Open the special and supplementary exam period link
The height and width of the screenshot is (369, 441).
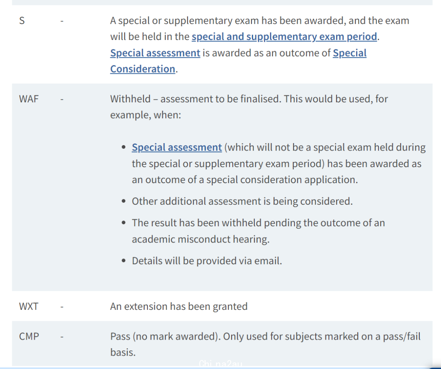[x=284, y=37]
